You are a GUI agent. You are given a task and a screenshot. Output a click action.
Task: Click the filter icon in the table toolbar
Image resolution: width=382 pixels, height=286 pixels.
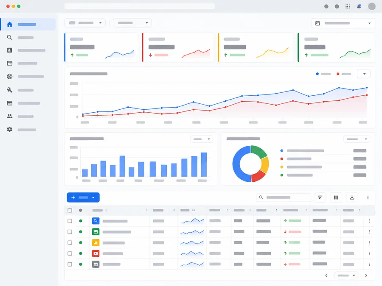(x=320, y=197)
